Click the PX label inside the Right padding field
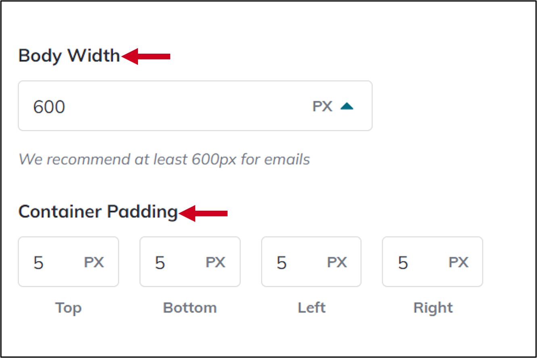The width and height of the screenshot is (537, 358). tap(459, 262)
